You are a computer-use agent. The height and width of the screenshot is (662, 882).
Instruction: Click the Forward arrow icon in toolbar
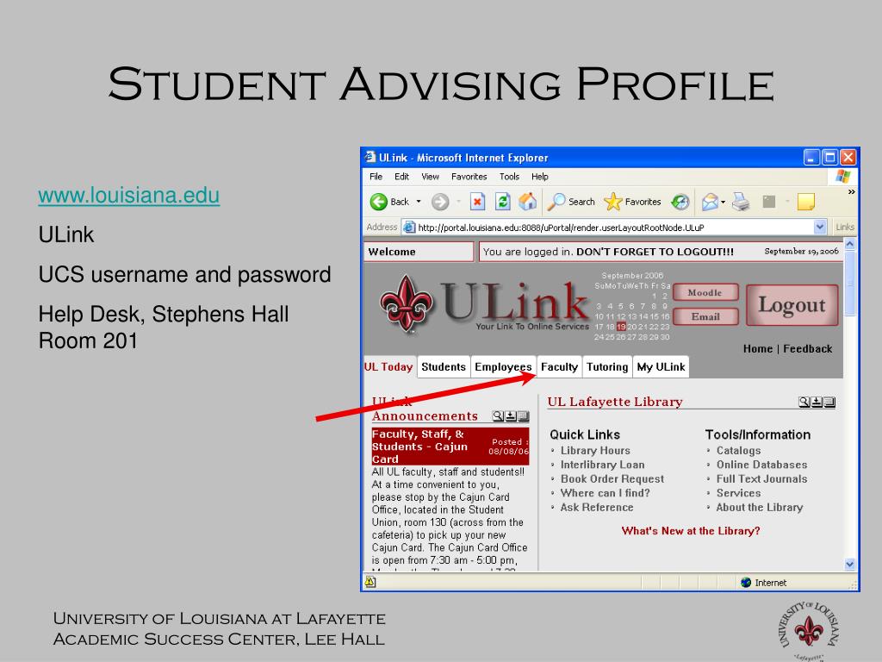tap(440, 202)
